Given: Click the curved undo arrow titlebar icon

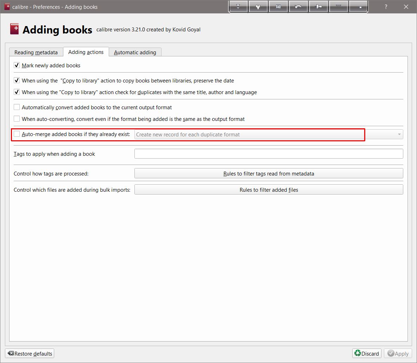Looking at the screenshot, I should pos(298,7).
